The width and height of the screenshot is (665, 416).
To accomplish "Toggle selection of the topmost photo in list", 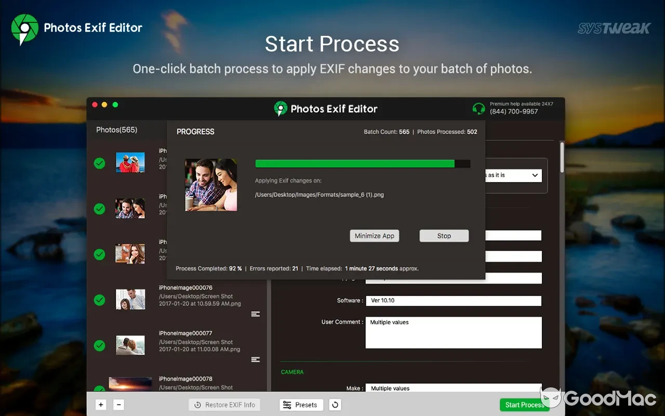I will tap(99, 163).
